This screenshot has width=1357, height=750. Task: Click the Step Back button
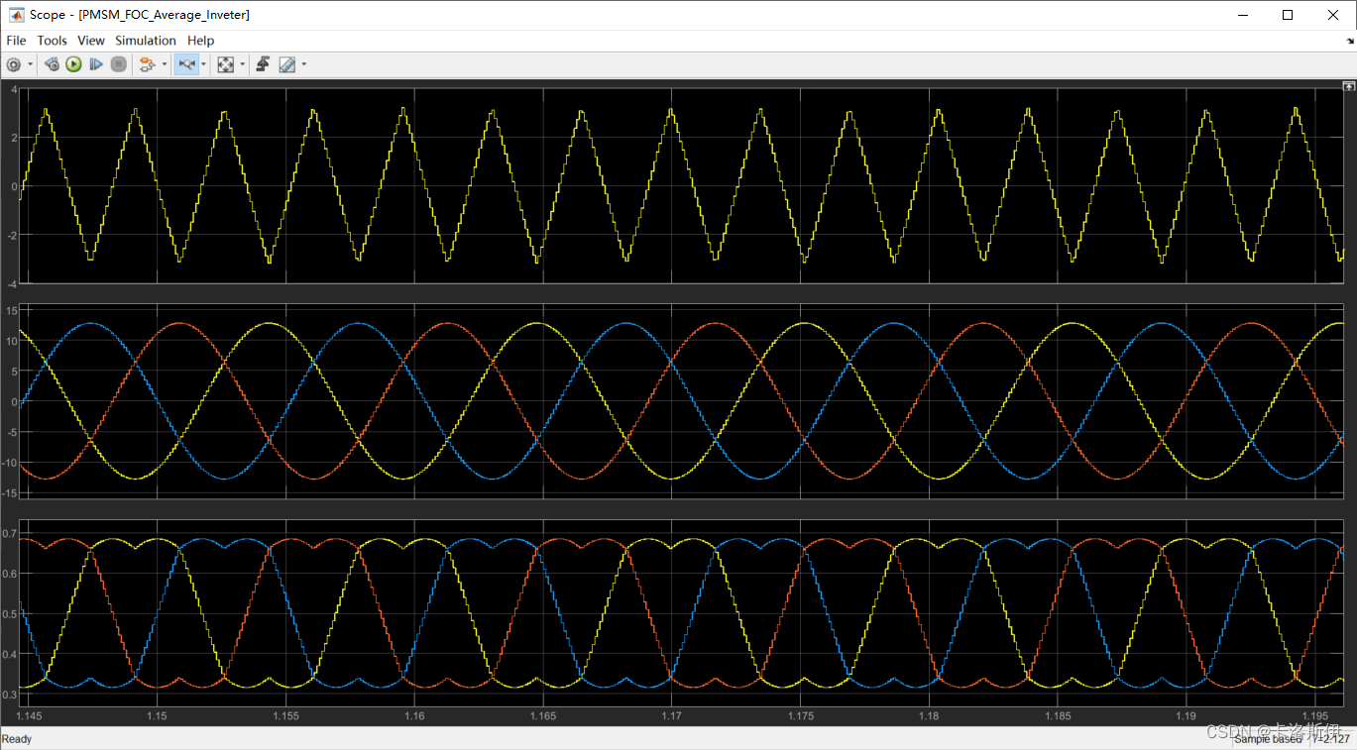coord(52,64)
